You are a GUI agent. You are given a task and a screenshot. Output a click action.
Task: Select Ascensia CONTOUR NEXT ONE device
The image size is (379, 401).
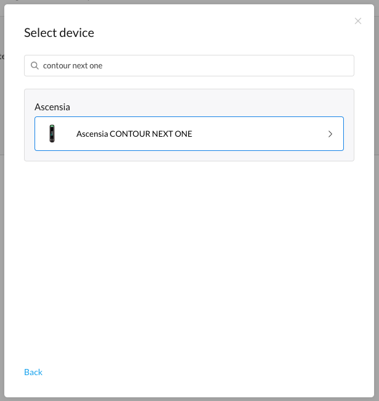pos(189,134)
